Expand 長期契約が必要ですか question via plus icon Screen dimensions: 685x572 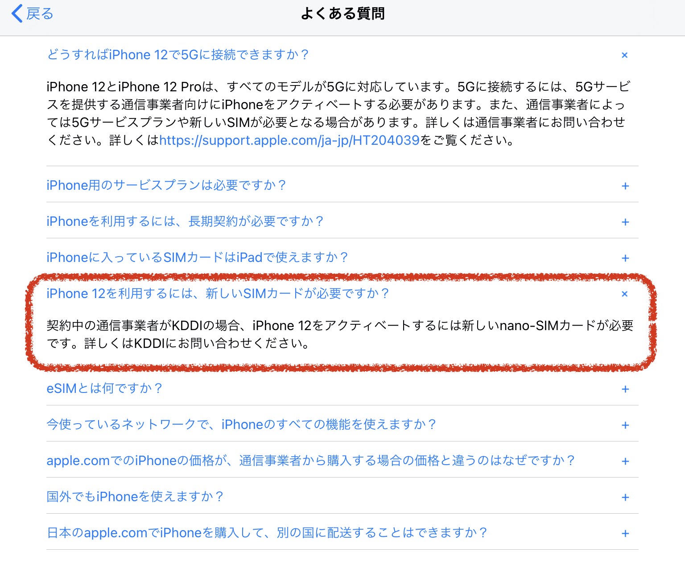coord(625,222)
